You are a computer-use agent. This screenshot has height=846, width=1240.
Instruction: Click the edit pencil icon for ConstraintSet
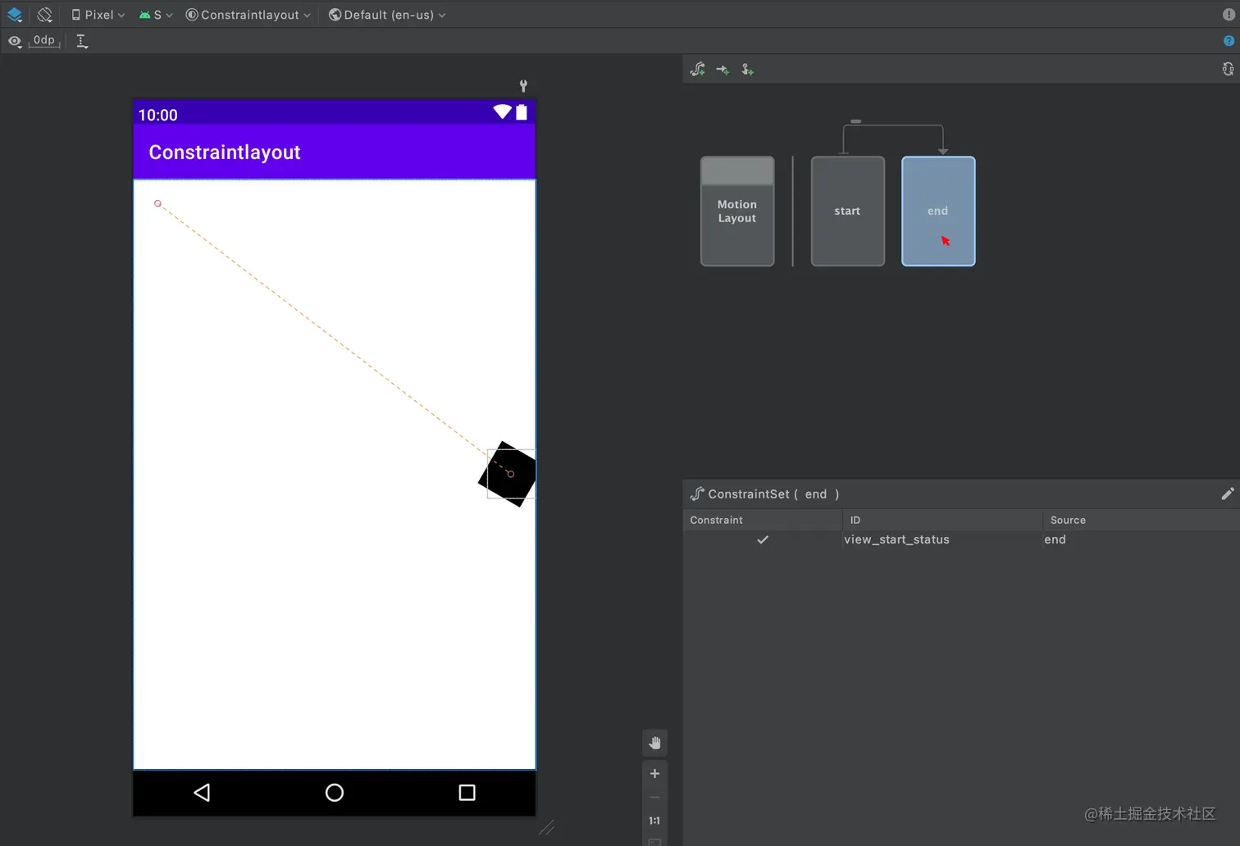point(1227,493)
